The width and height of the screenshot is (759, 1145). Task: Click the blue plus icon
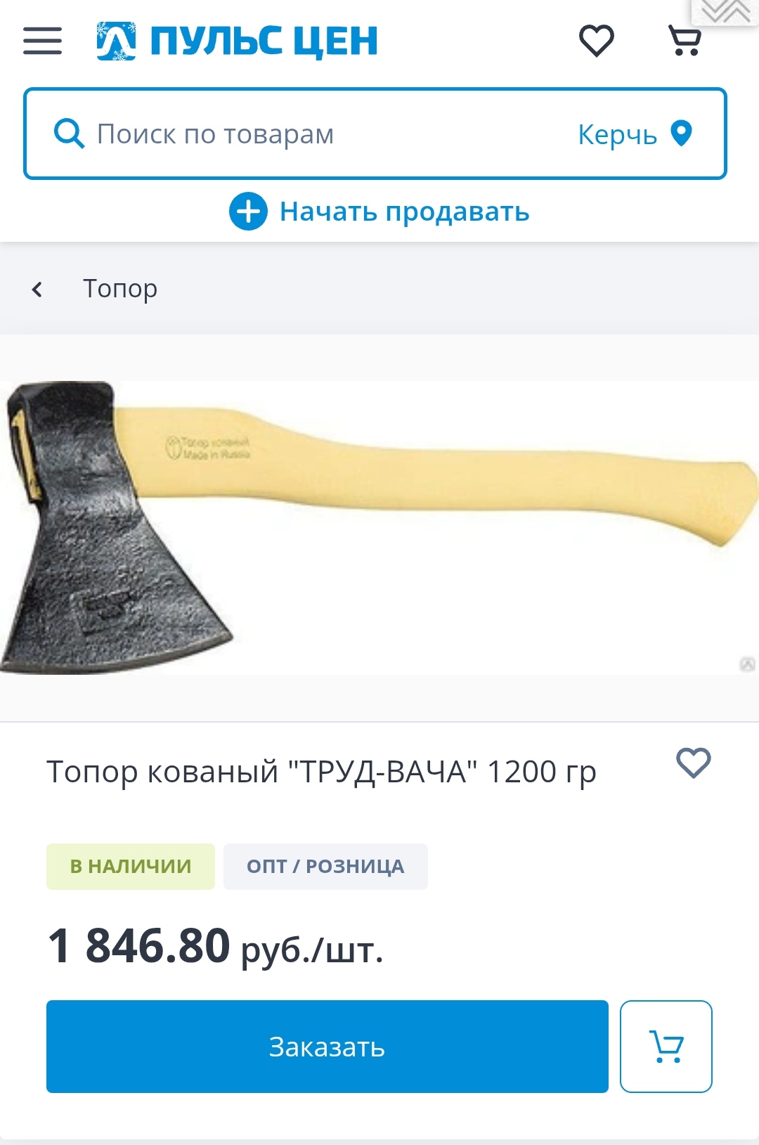click(248, 211)
